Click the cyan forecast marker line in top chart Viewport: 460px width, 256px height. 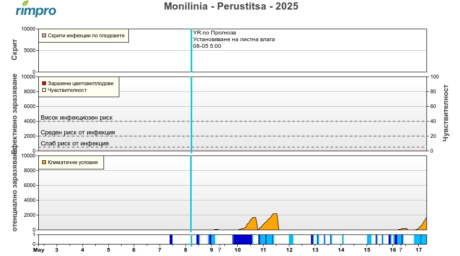click(x=191, y=50)
